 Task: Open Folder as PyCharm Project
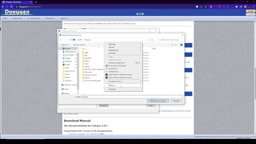[x=123, y=78]
